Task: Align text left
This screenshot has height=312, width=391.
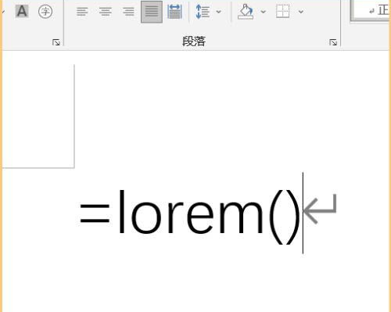Action: coord(82,12)
